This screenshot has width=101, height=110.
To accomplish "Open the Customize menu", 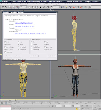I will click(x=61, y=4).
